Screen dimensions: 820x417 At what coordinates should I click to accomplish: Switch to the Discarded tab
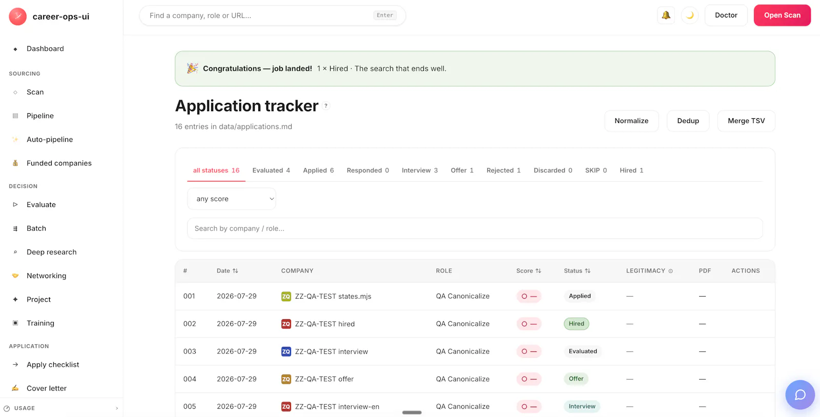pyautogui.click(x=553, y=171)
